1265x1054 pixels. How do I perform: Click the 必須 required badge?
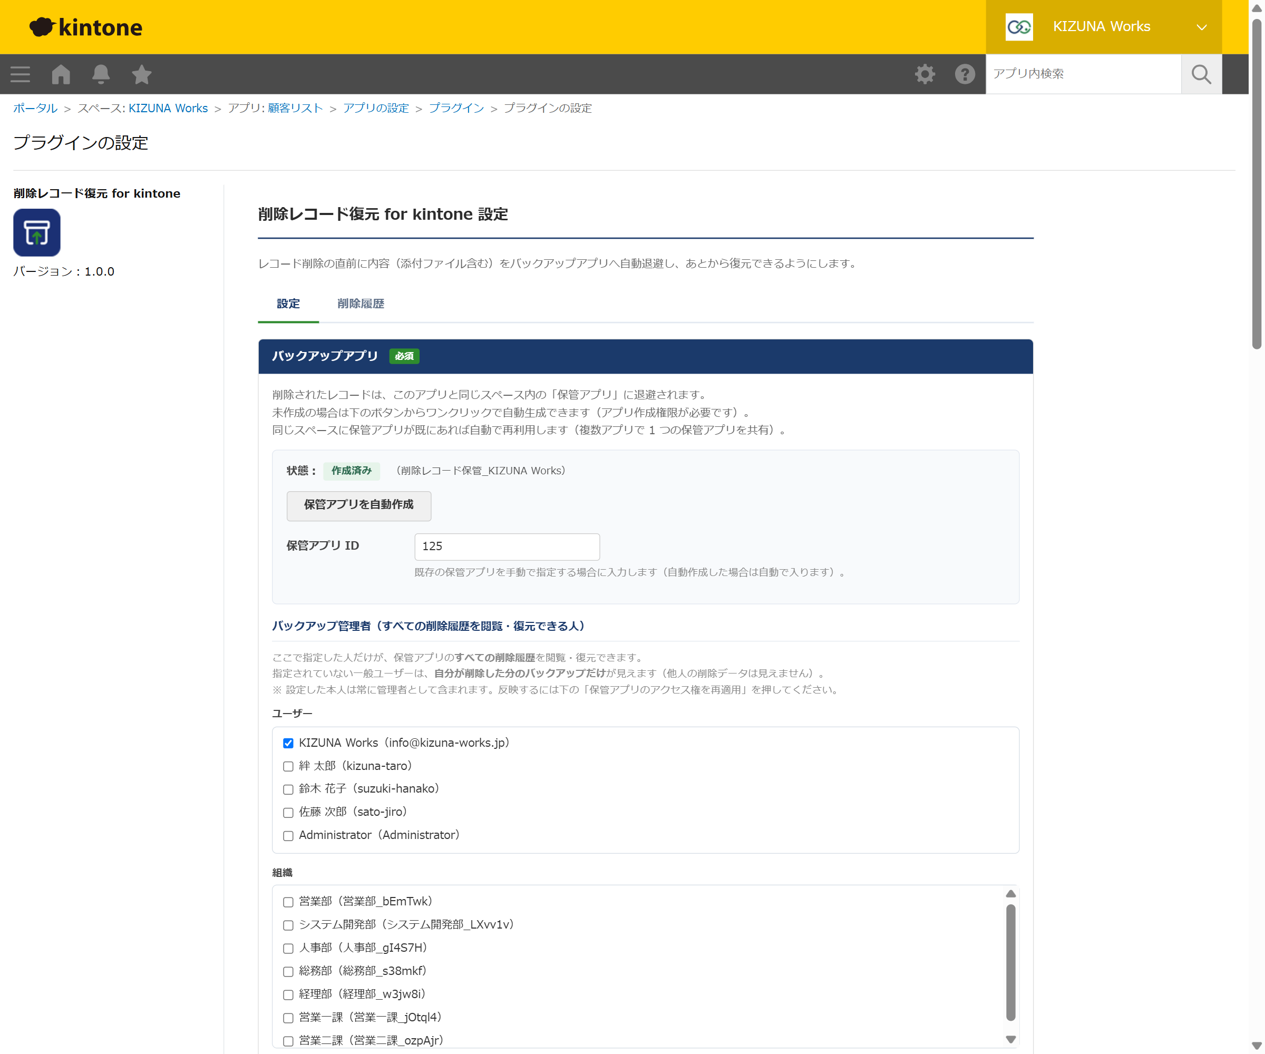(404, 356)
